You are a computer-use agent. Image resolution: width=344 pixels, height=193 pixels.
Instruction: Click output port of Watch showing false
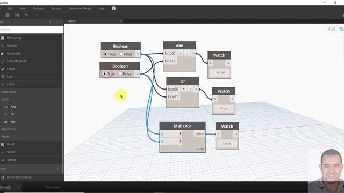pos(228,63)
